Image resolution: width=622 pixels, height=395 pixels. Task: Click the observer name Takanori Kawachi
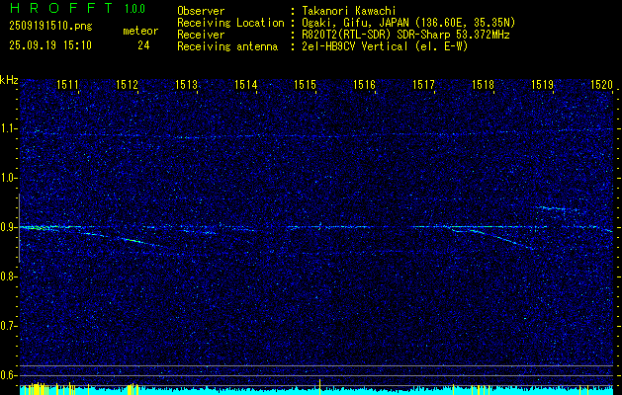coord(349,11)
